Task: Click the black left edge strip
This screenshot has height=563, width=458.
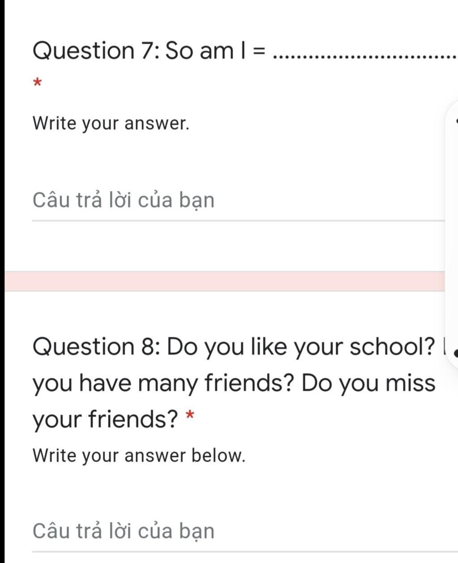Action: tap(2, 281)
